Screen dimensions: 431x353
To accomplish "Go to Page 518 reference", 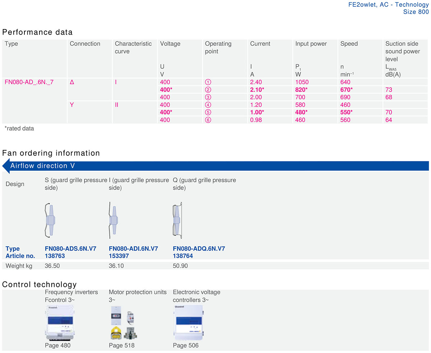I will pos(121,345).
